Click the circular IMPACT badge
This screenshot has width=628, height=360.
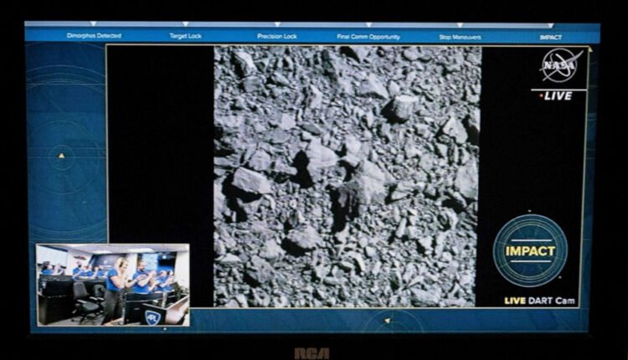(x=530, y=250)
